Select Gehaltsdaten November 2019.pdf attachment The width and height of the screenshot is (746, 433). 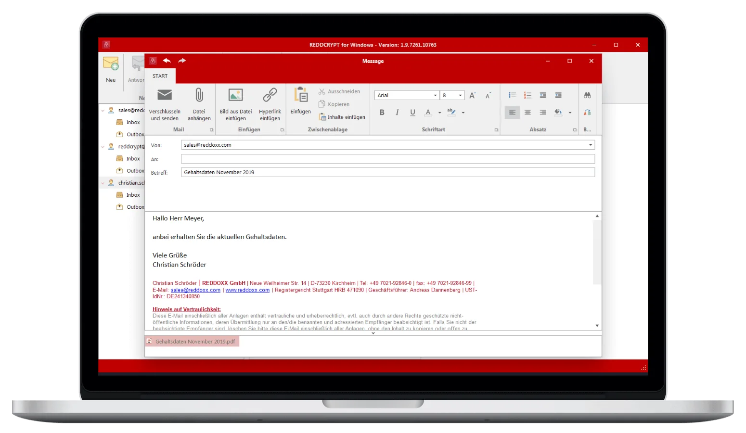pos(192,342)
